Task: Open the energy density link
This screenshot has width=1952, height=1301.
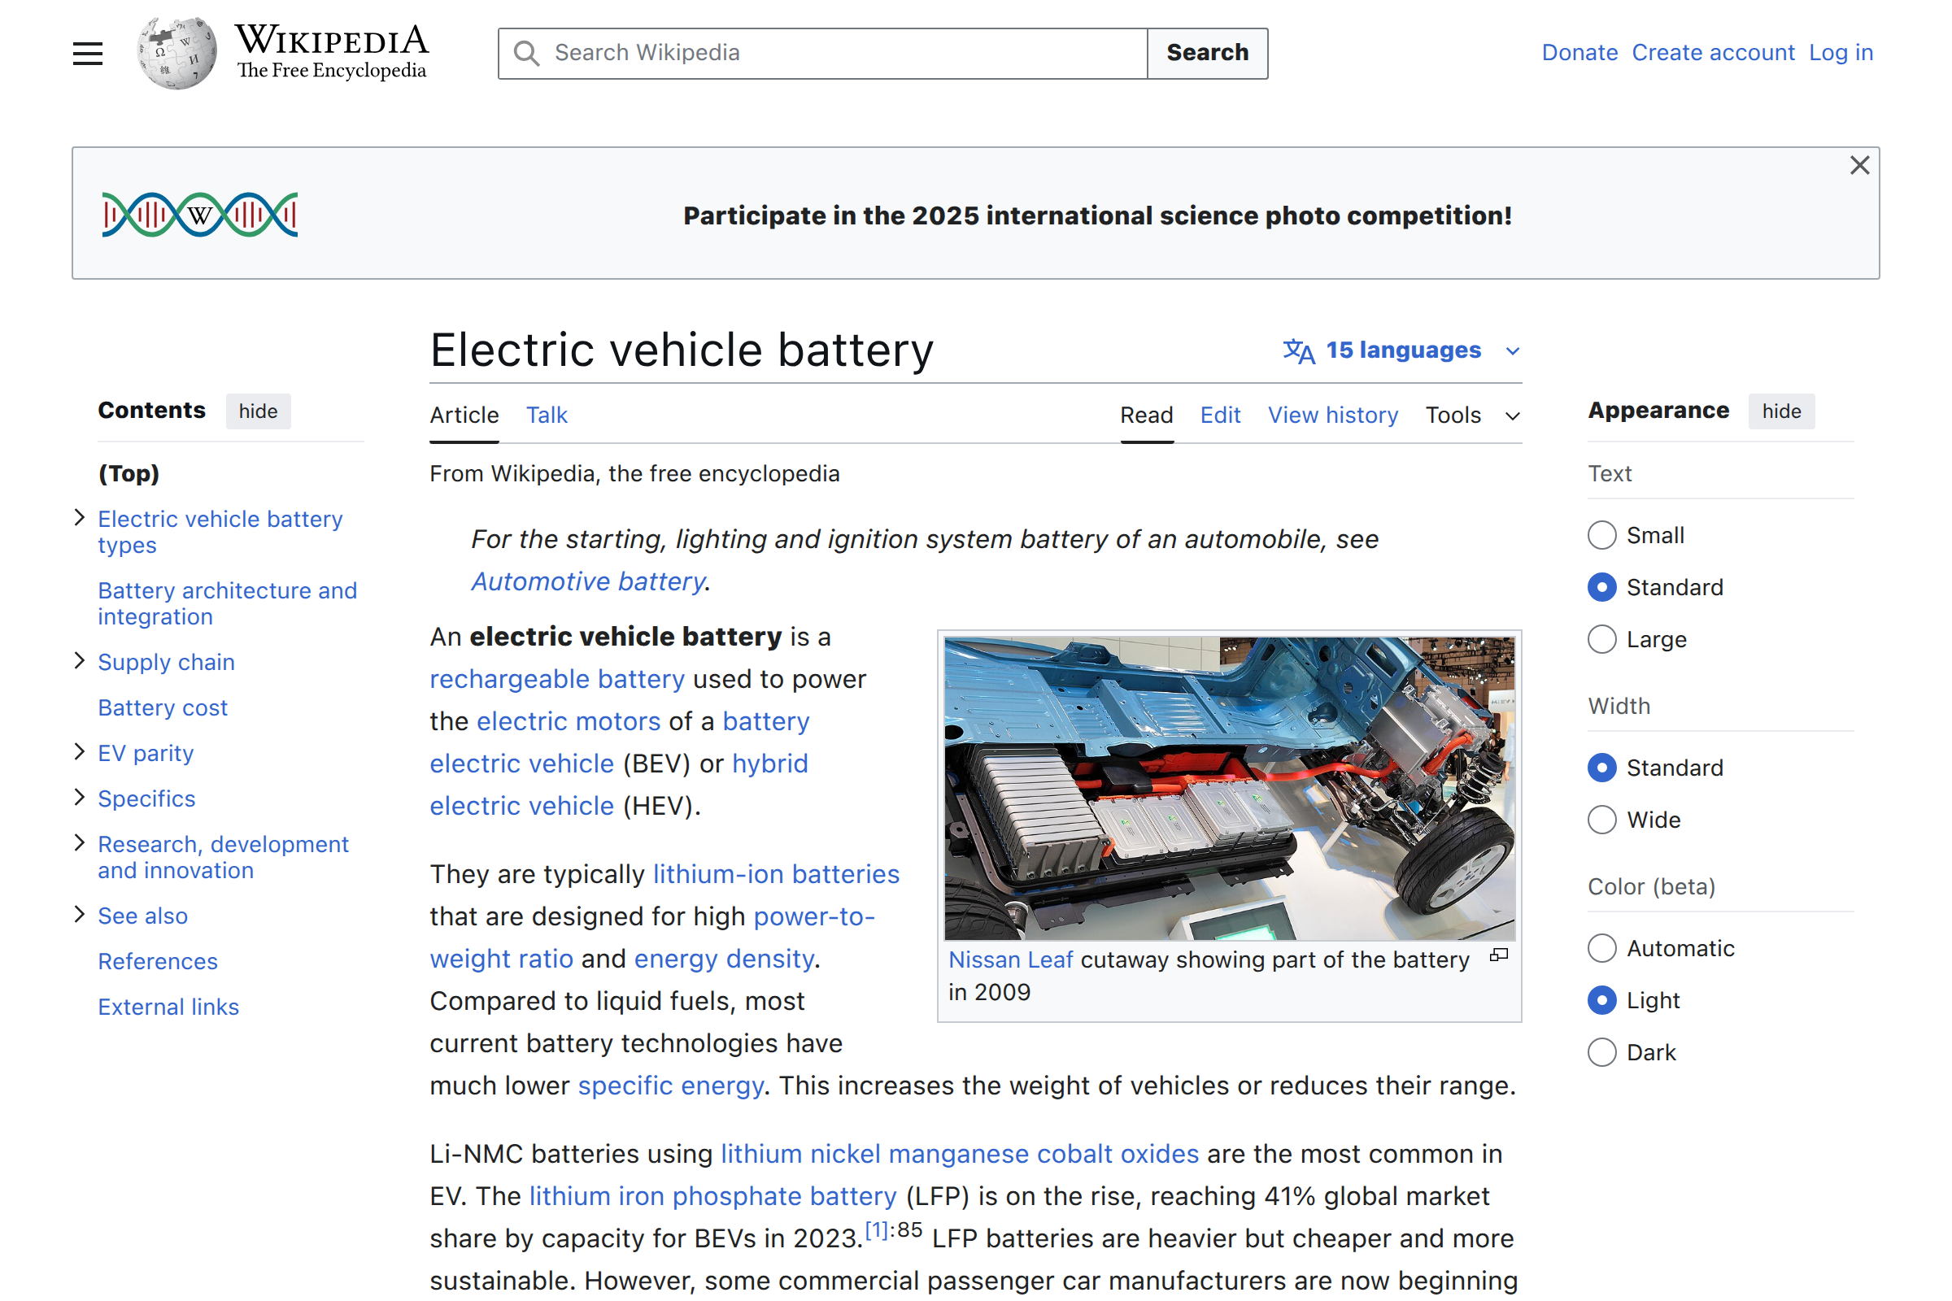Action: pyautogui.click(x=724, y=959)
